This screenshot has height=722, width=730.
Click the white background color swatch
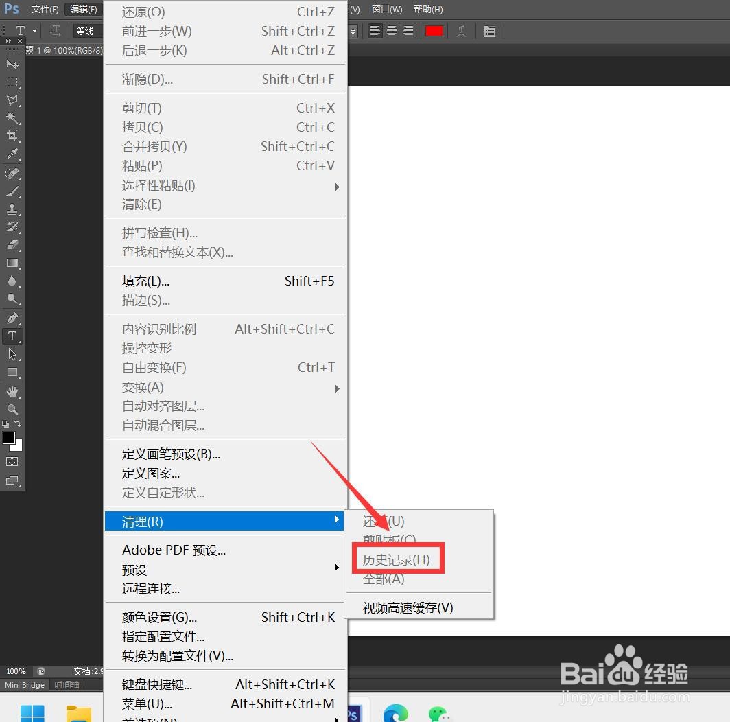click(18, 447)
